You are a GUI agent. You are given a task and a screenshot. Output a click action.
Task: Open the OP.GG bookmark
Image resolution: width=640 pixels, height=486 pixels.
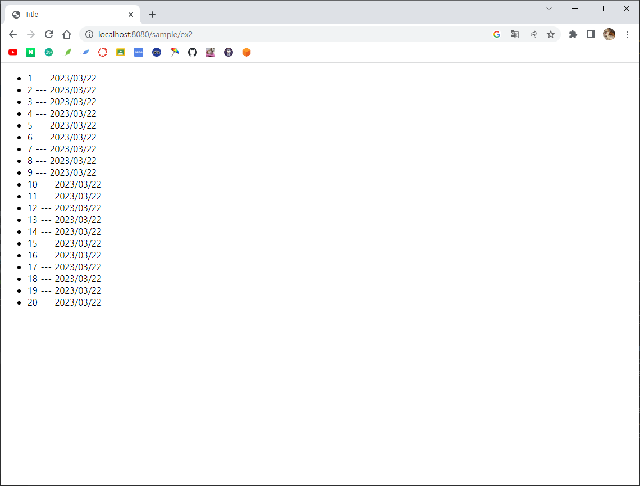coord(139,52)
